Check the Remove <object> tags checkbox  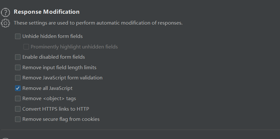point(18,99)
